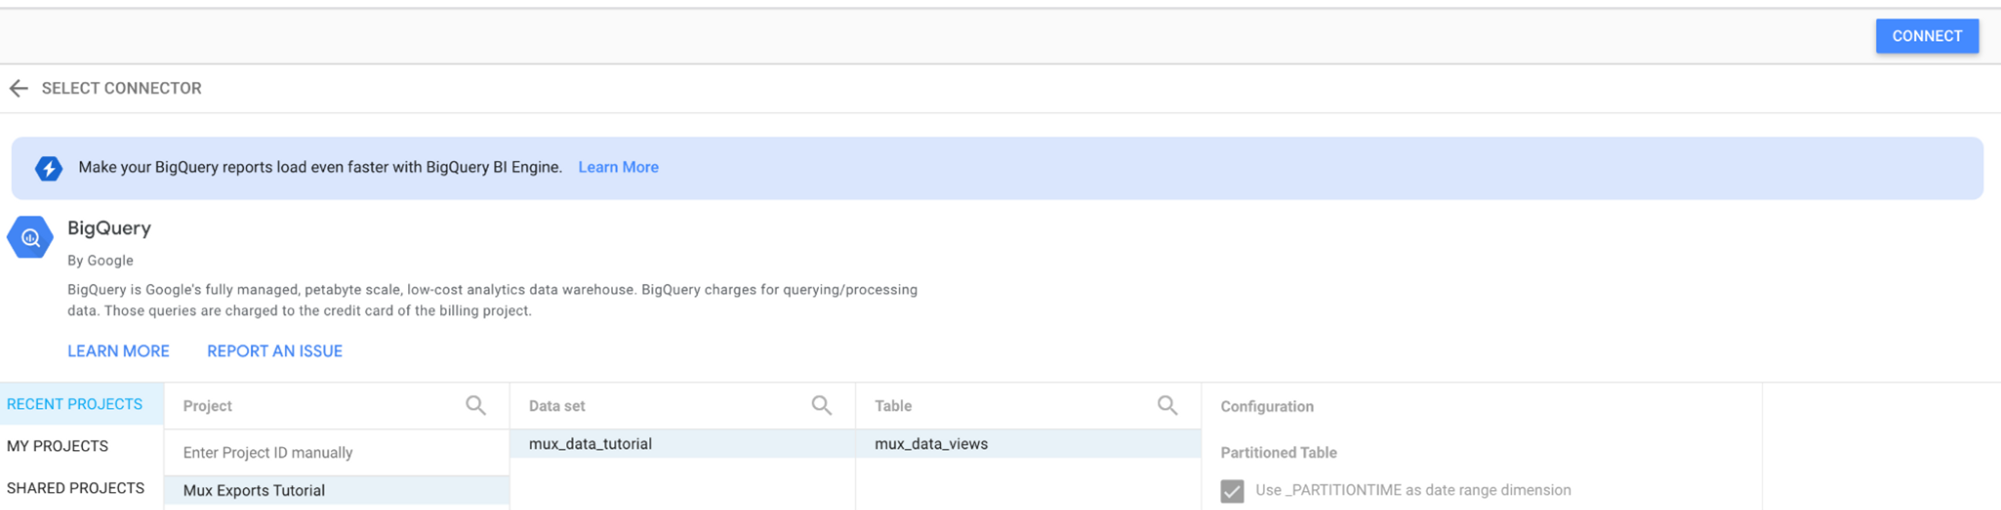This screenshot has width=2001, height=510.
Task: Open search in the Table column
Action: [x=1167, y=405]
